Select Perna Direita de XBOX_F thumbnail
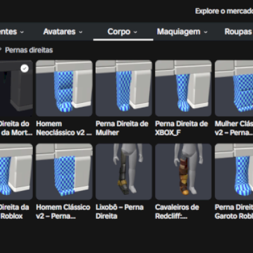The width and height of the screenshot is (253, 253). coord(183,88)
